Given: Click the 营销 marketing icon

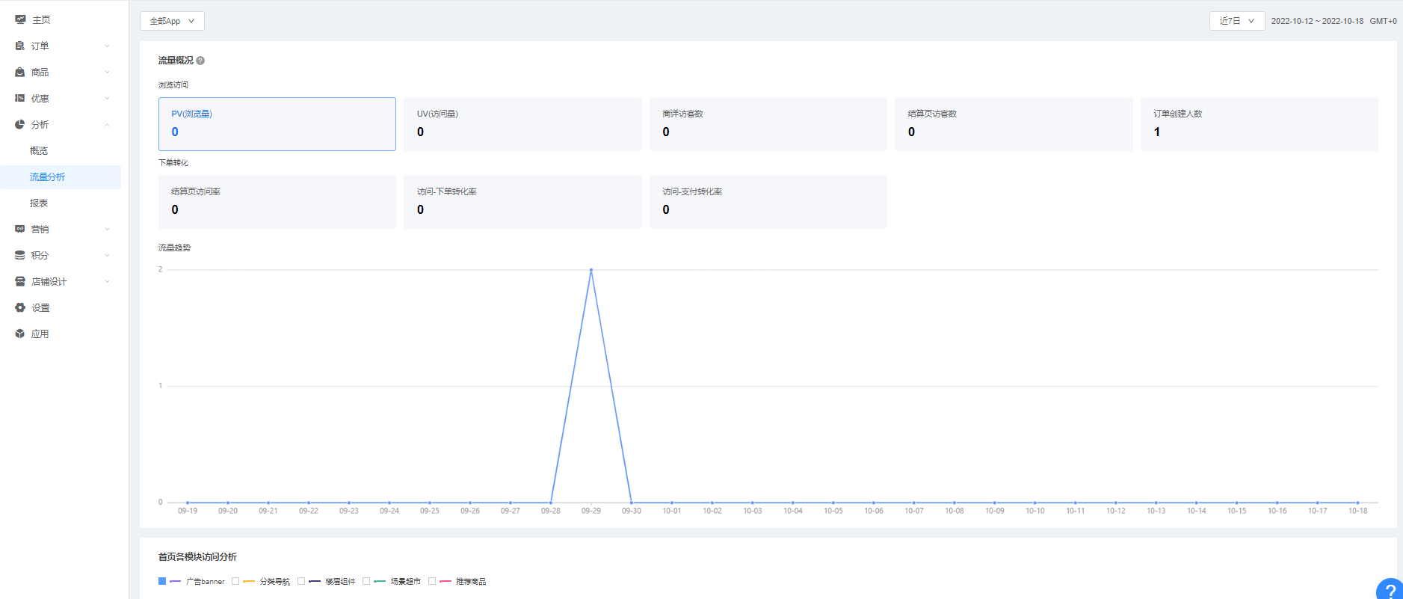Looking at the screenshot, I should [20, 229].
